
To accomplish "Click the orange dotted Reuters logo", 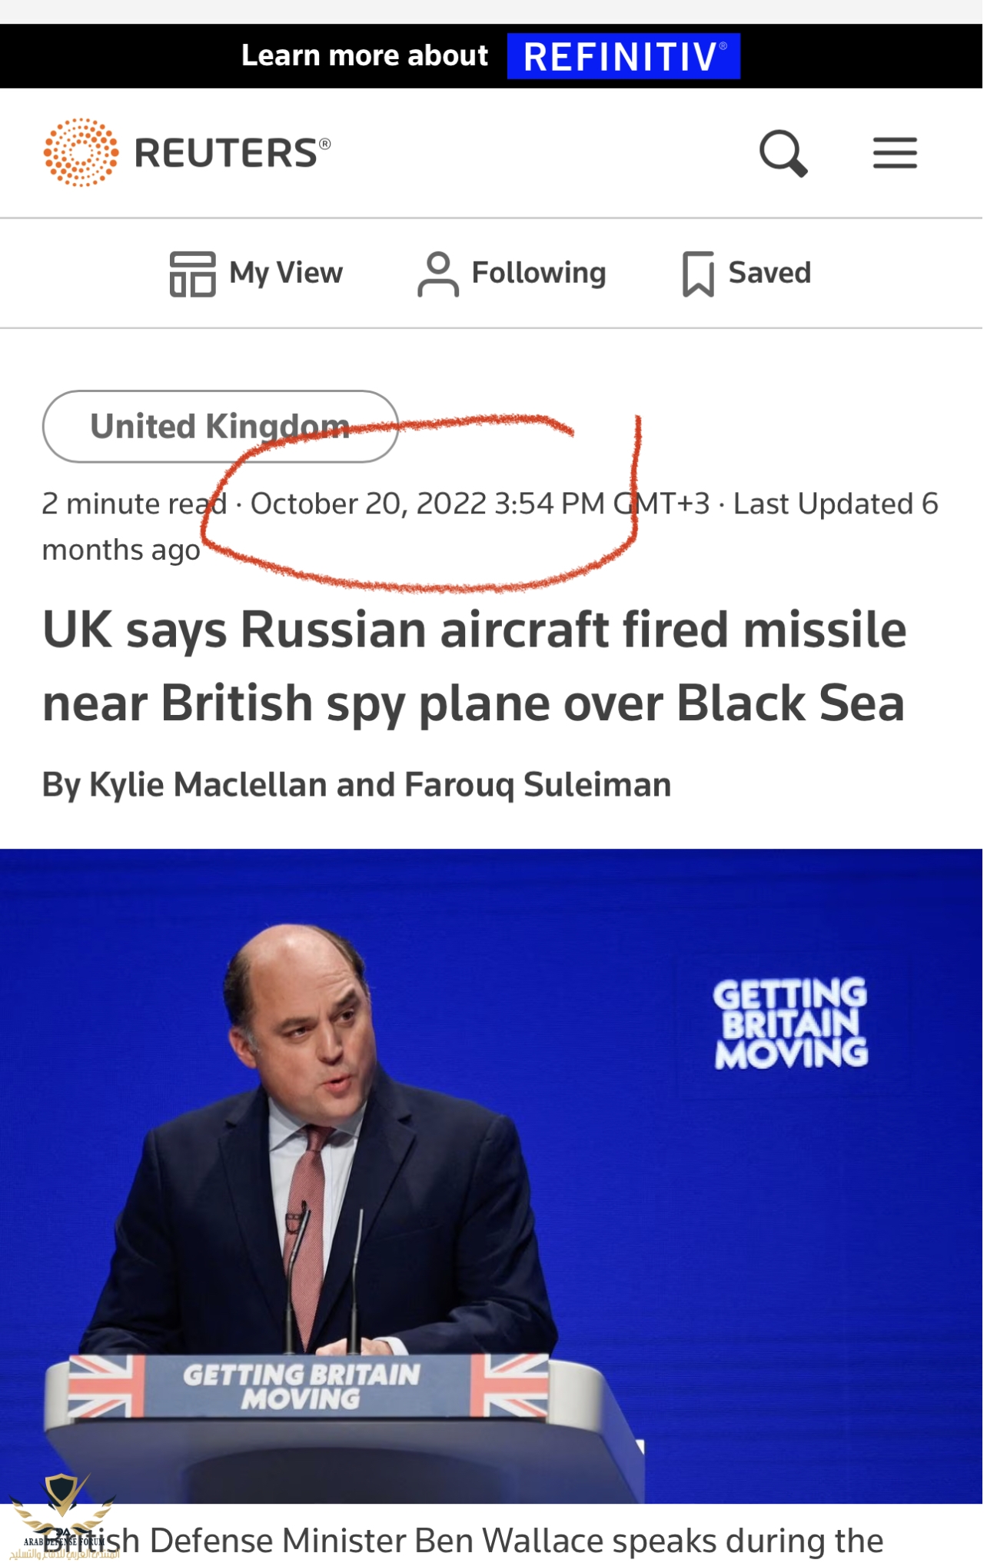I will pos(81,152).
